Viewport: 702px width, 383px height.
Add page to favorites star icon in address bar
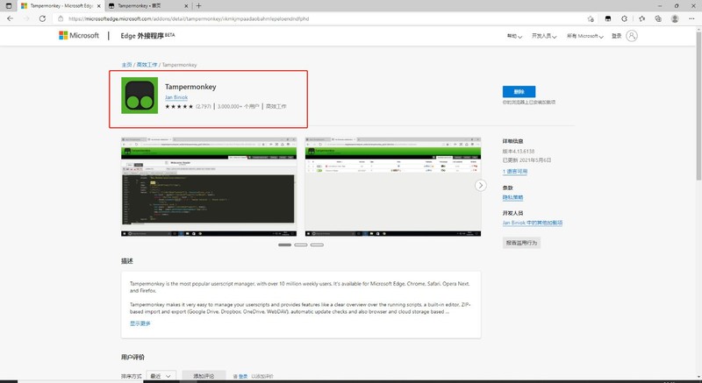[591, 18]
